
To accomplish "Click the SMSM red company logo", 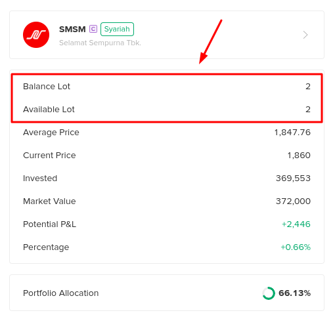I will 36,35.
